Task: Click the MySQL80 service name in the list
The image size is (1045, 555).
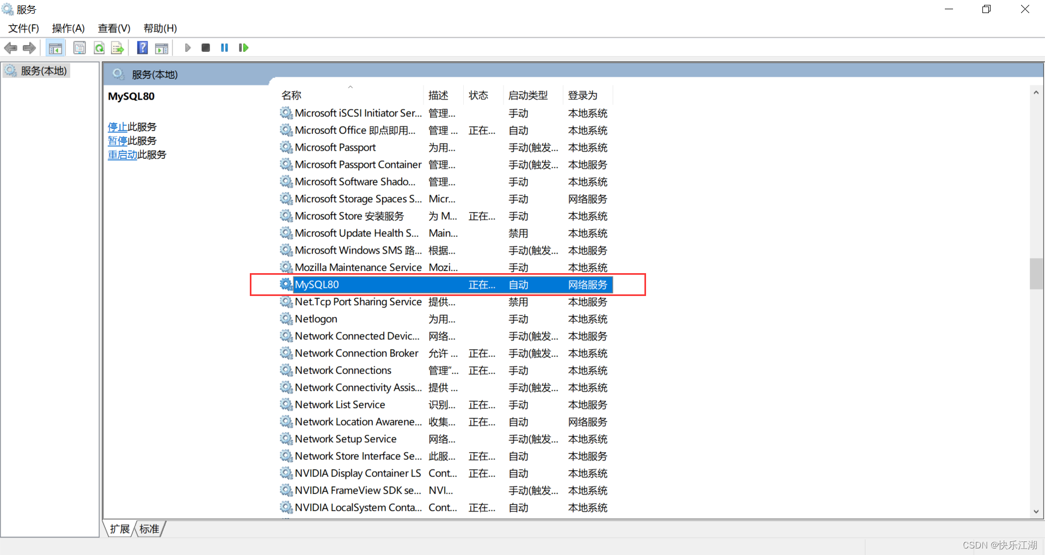Action: (x=317, y=285)
